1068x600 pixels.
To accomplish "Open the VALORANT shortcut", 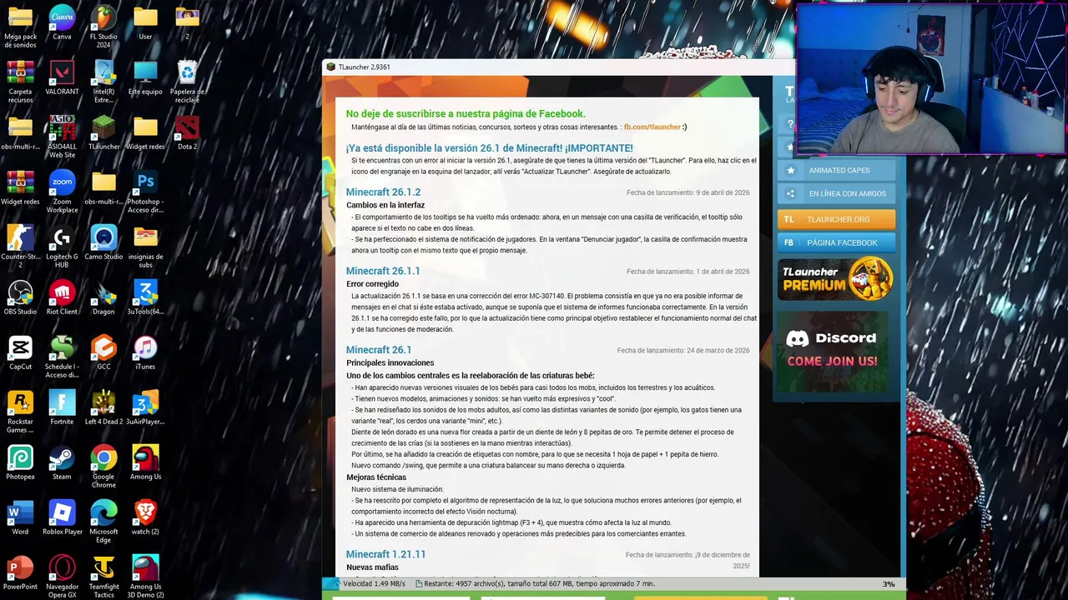I will click(62, 78).
